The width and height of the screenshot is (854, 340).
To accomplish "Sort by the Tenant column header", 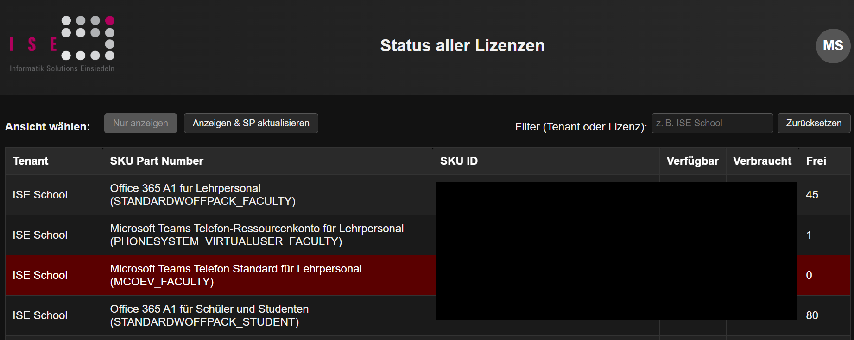I will point(31,161).
